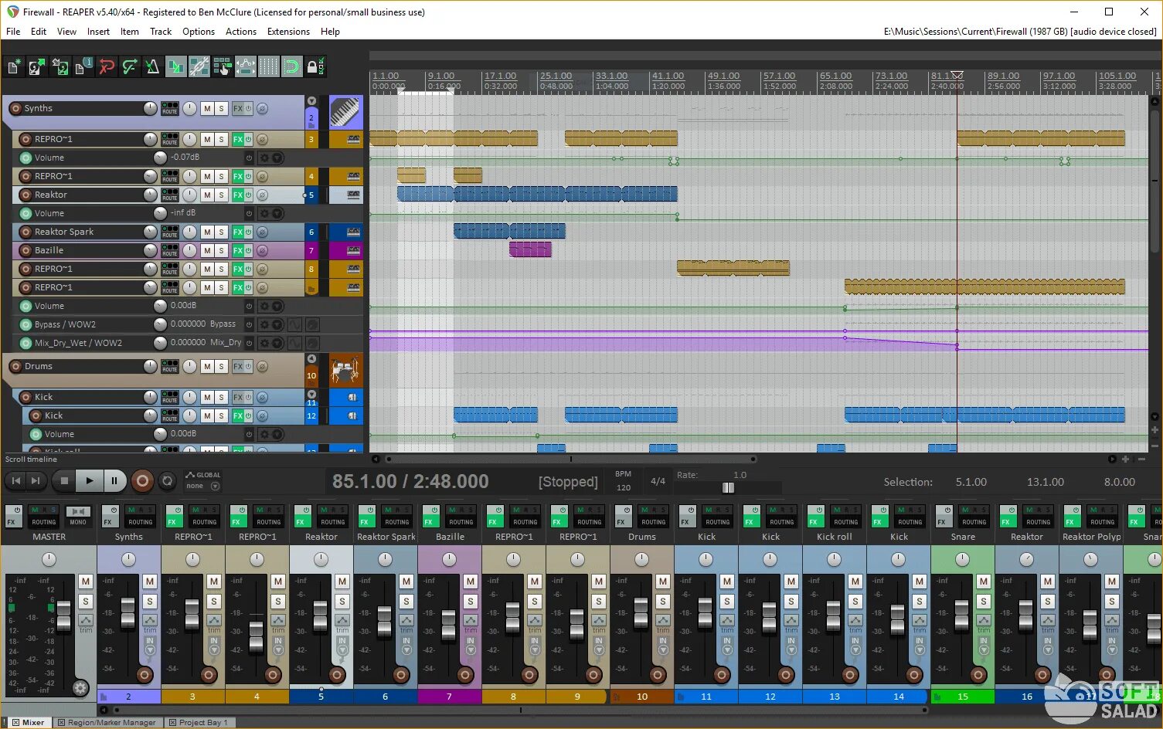The image size is (1163, 729).
Task: Open the Insert menu
Action: click(98, 32)
